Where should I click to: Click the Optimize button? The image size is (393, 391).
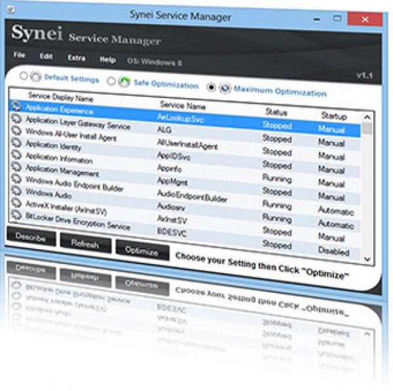point(142,250)
